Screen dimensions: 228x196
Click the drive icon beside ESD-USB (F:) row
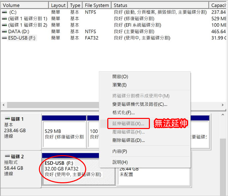point(4,38)
